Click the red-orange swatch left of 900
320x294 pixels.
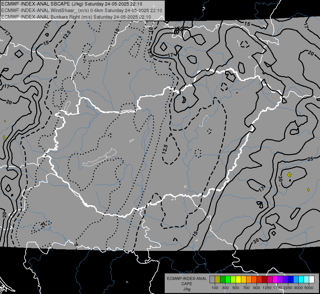tap(254, 279)
